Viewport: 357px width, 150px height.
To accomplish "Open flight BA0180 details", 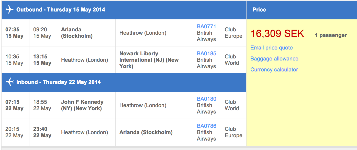I will click(206, 99).
